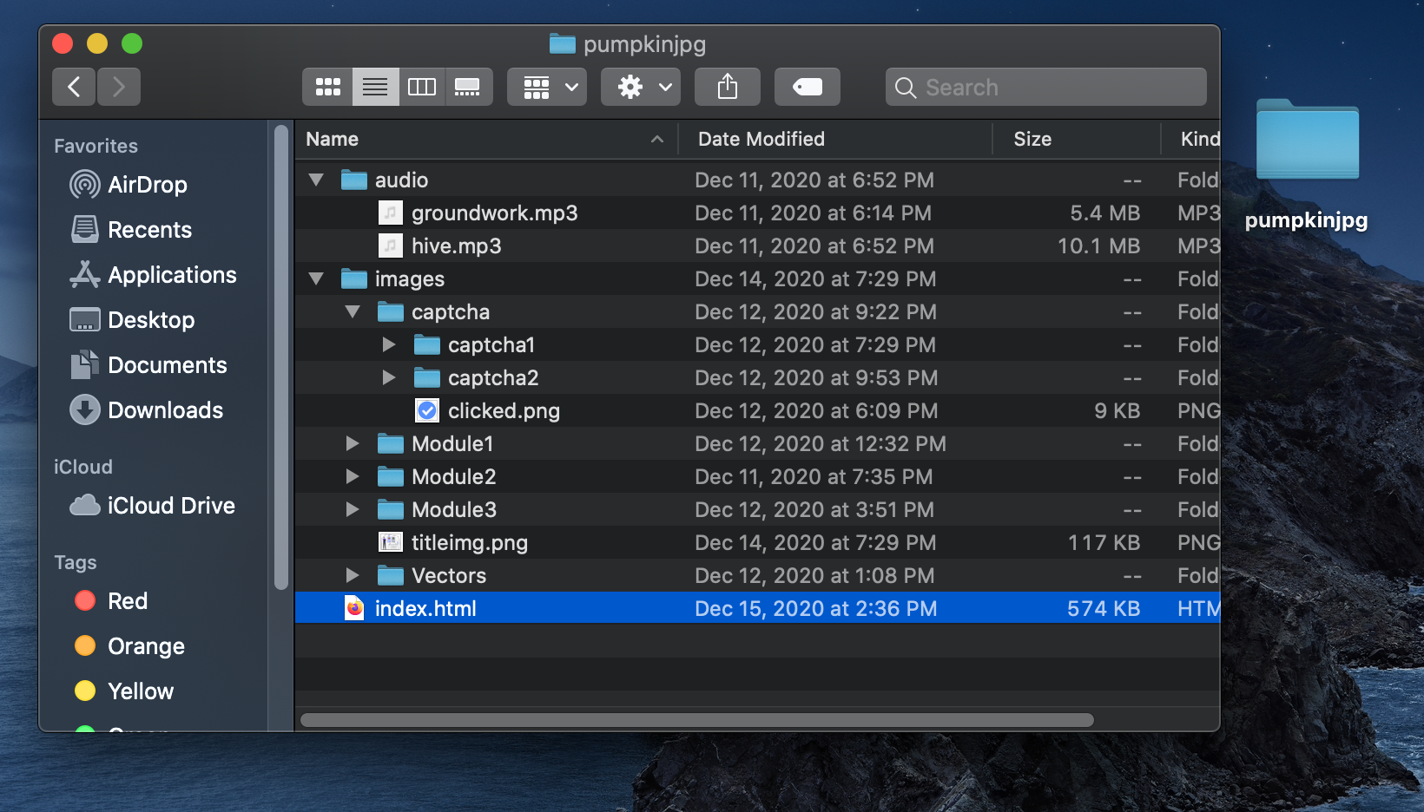This screenshot has width=1424, height=812.
Task: Open the Share menu icon
Action: [728, 87]
